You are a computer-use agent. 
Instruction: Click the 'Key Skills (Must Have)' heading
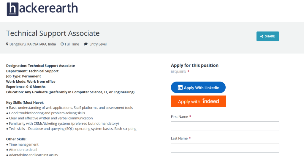click(x=25, y=102)
